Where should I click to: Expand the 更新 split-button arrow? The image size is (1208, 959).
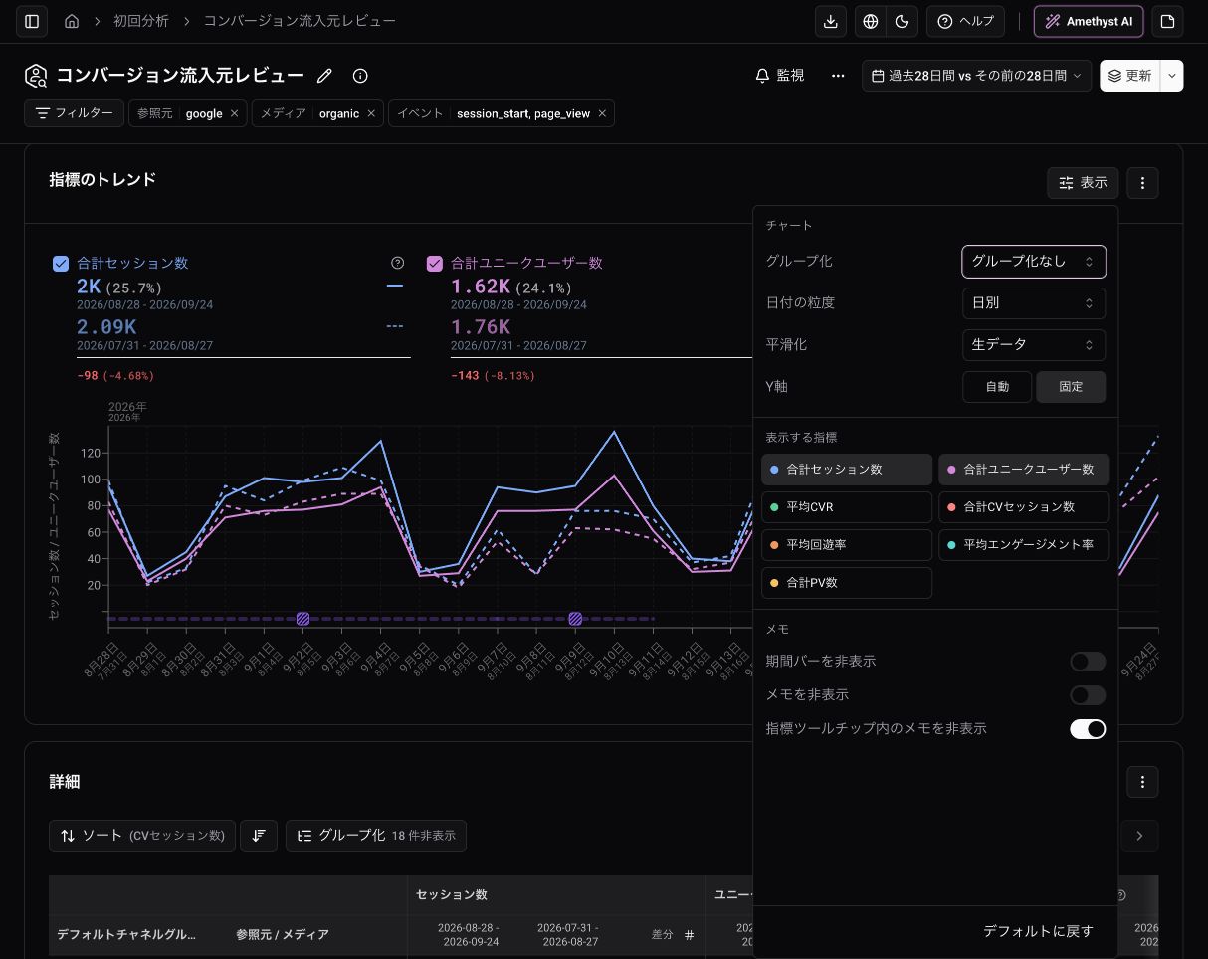click(x=1172, y=76)
